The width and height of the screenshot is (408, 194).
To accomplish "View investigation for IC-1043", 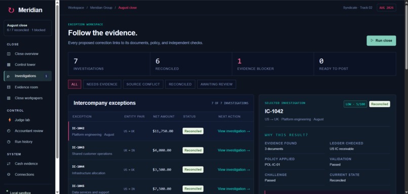I will click(x=234, y=150).
